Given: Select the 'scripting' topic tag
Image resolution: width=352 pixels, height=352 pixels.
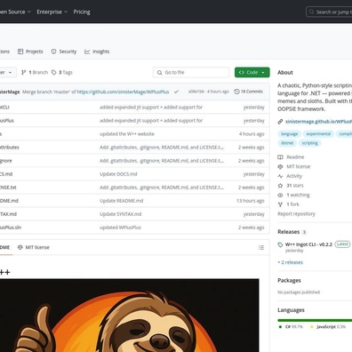Looking at the screenshot, I should click(309, 143).
